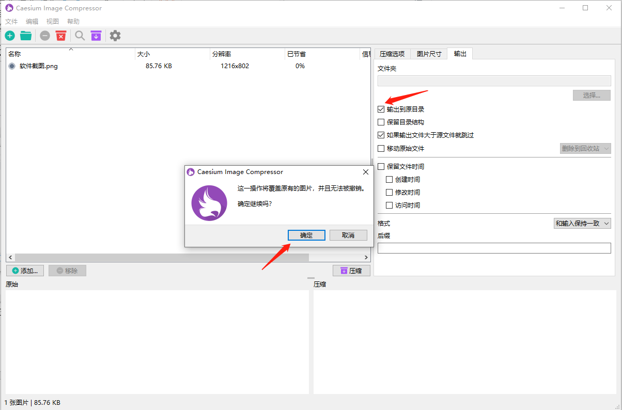The height and width of the screenshot is (410, 622).
Task: Click the Caesium logo in the dialog
Action: [x=209, y=203]
